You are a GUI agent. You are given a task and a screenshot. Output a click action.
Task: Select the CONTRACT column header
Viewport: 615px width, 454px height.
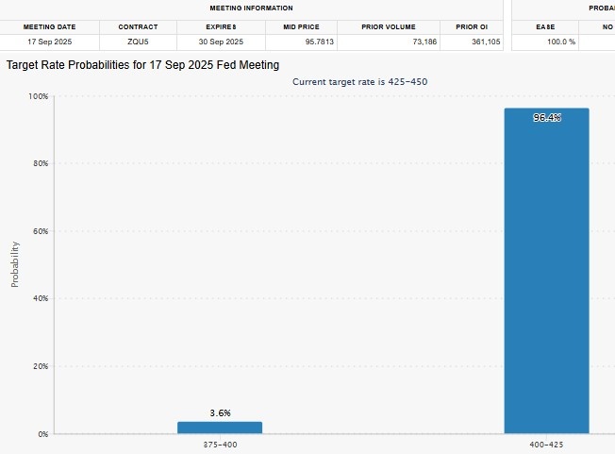[x=138, y=27]
